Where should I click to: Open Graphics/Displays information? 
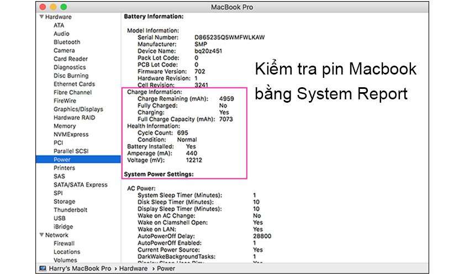[x=78, y=109]
